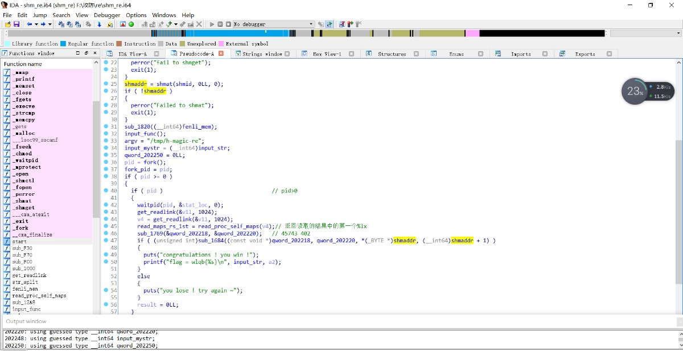
Task: Click the save database floppy icon
Action: (x=17, y=24)
